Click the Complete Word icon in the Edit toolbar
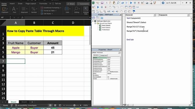This screenshot has height=109, width=195. click(x=108, y=12)
